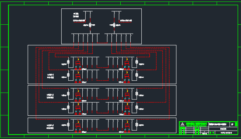The height and width of the screenshot is (139, 241).
Task: Select the green company name text in title block
Action: [196, 124]
